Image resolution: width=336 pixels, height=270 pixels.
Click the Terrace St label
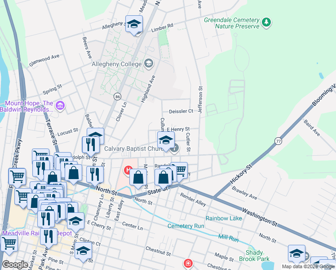click(x=51, y=131)
